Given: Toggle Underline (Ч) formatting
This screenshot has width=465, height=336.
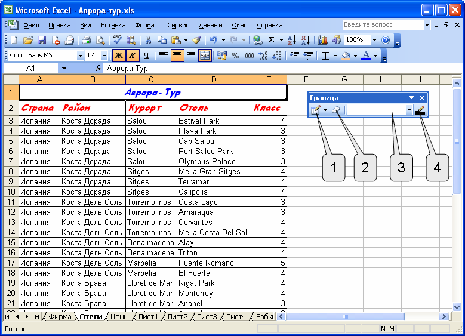Looking at the screenshot, I should pos(146,56).
